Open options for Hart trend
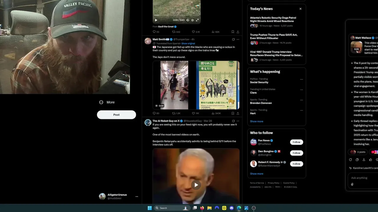The width and height of the screenshot is (378, 212). [302, 110]
